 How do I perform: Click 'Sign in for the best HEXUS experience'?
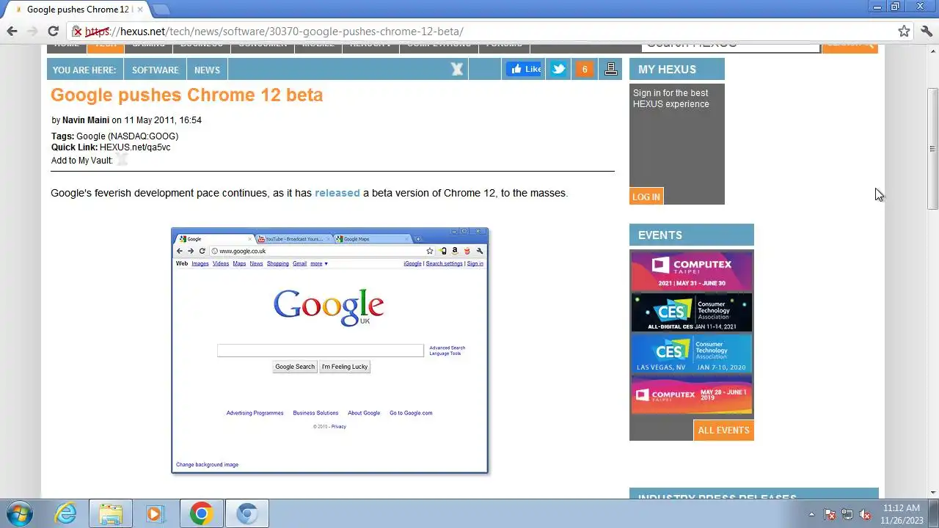point(671,98)
